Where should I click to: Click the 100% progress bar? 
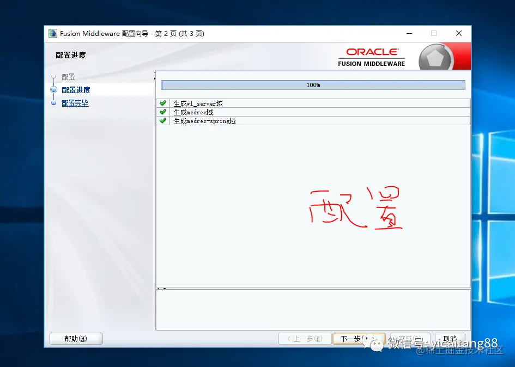tap(313, 85)
